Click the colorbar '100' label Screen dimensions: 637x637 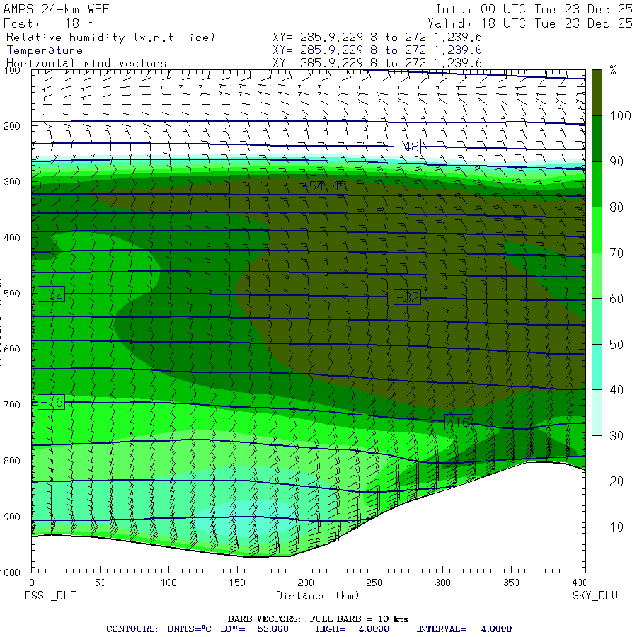pyautogui.click(x=620, y=116)
